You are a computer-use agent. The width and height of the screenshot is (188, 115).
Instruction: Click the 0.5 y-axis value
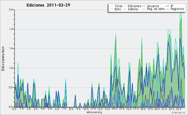click(11, 87)
